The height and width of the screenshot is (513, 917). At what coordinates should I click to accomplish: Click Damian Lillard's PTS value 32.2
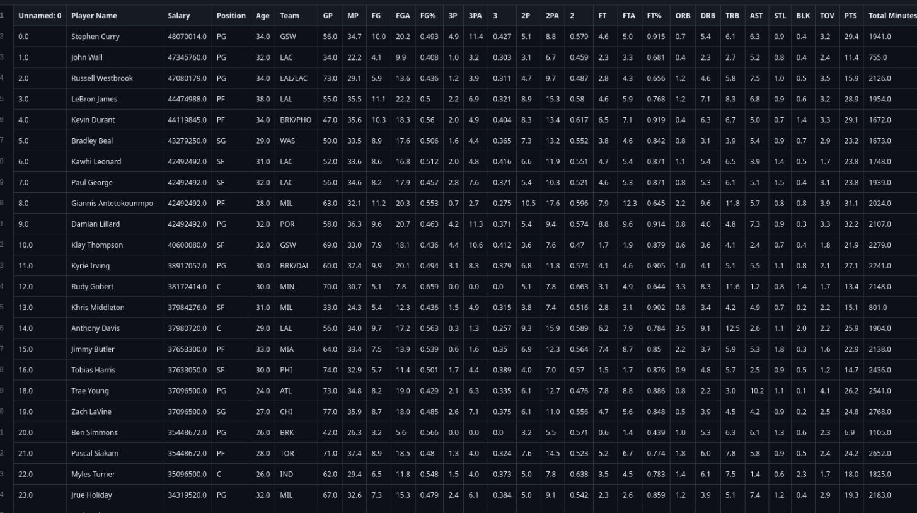(851, 224)
